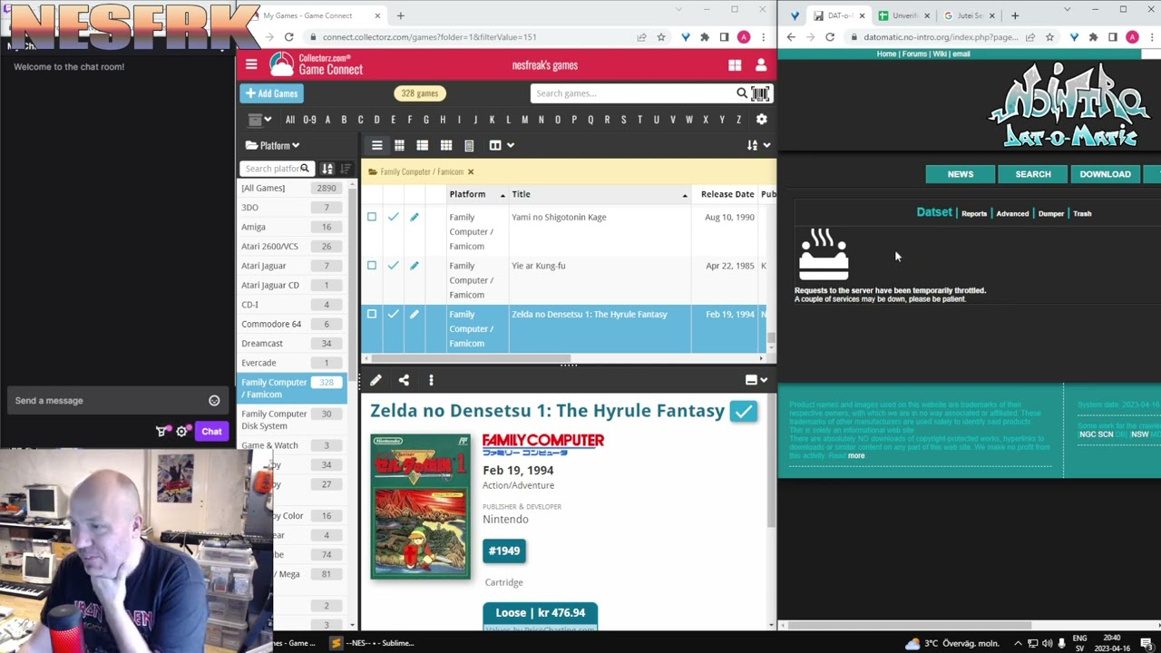Click the Loose kr 476.94 value button
The width and height of the screenshot is (1161, 653).
point(540,613)
